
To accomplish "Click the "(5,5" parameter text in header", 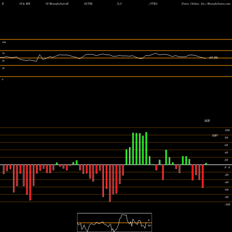I will coord(119,4).
